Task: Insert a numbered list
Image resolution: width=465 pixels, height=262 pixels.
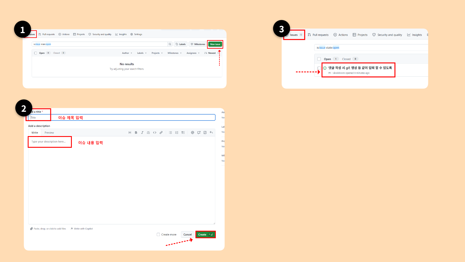Action: click(x=177, y=132)
